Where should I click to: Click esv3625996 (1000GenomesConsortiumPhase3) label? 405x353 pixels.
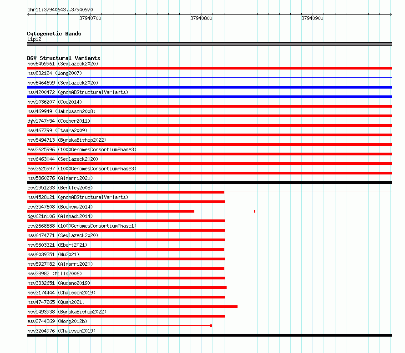click(x=82, y=149)
